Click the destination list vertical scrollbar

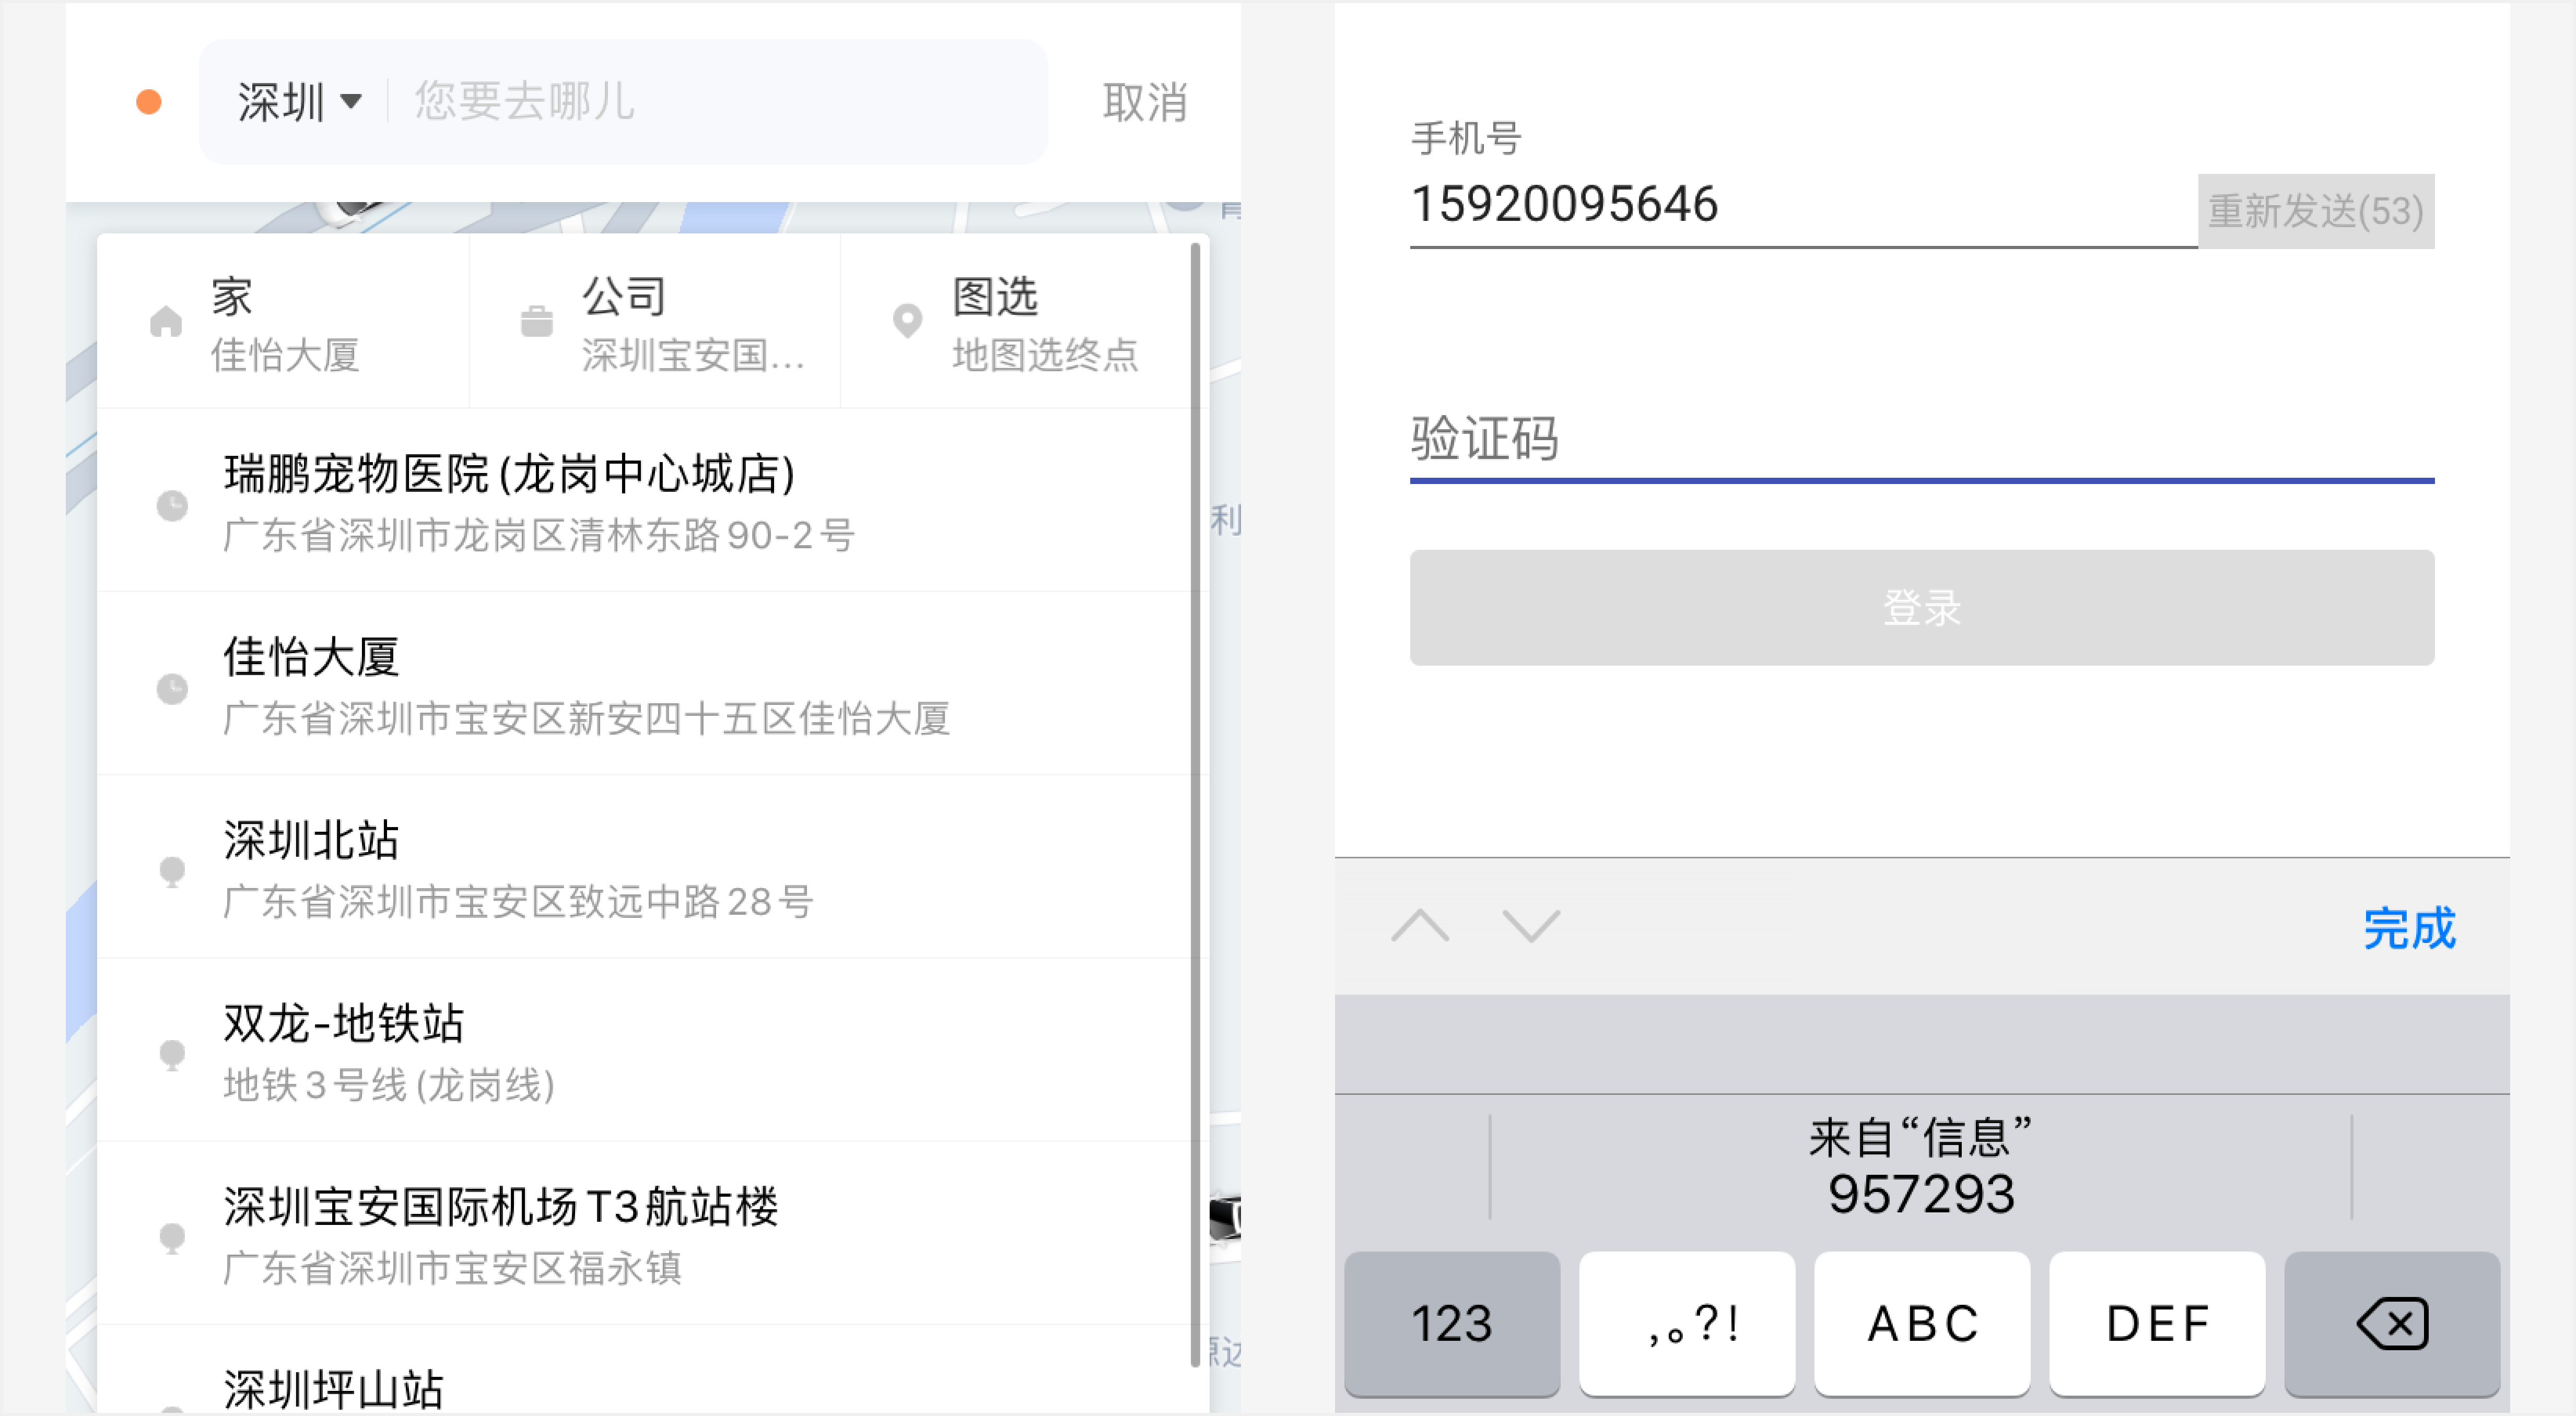[x=1195, y=800]
